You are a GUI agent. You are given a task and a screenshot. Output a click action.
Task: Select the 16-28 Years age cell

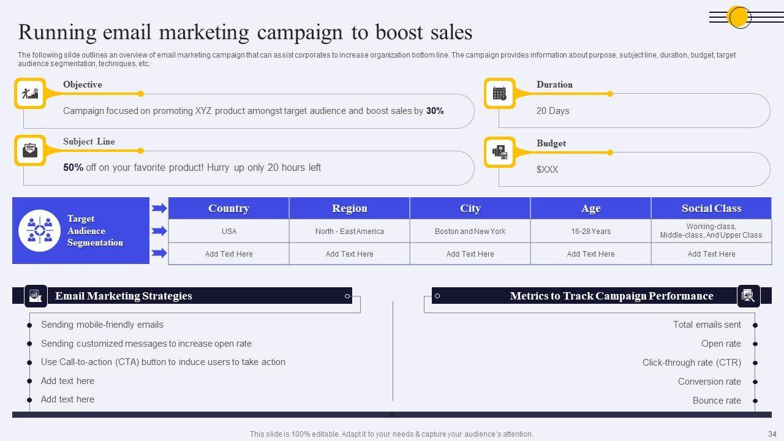point(590,232)
